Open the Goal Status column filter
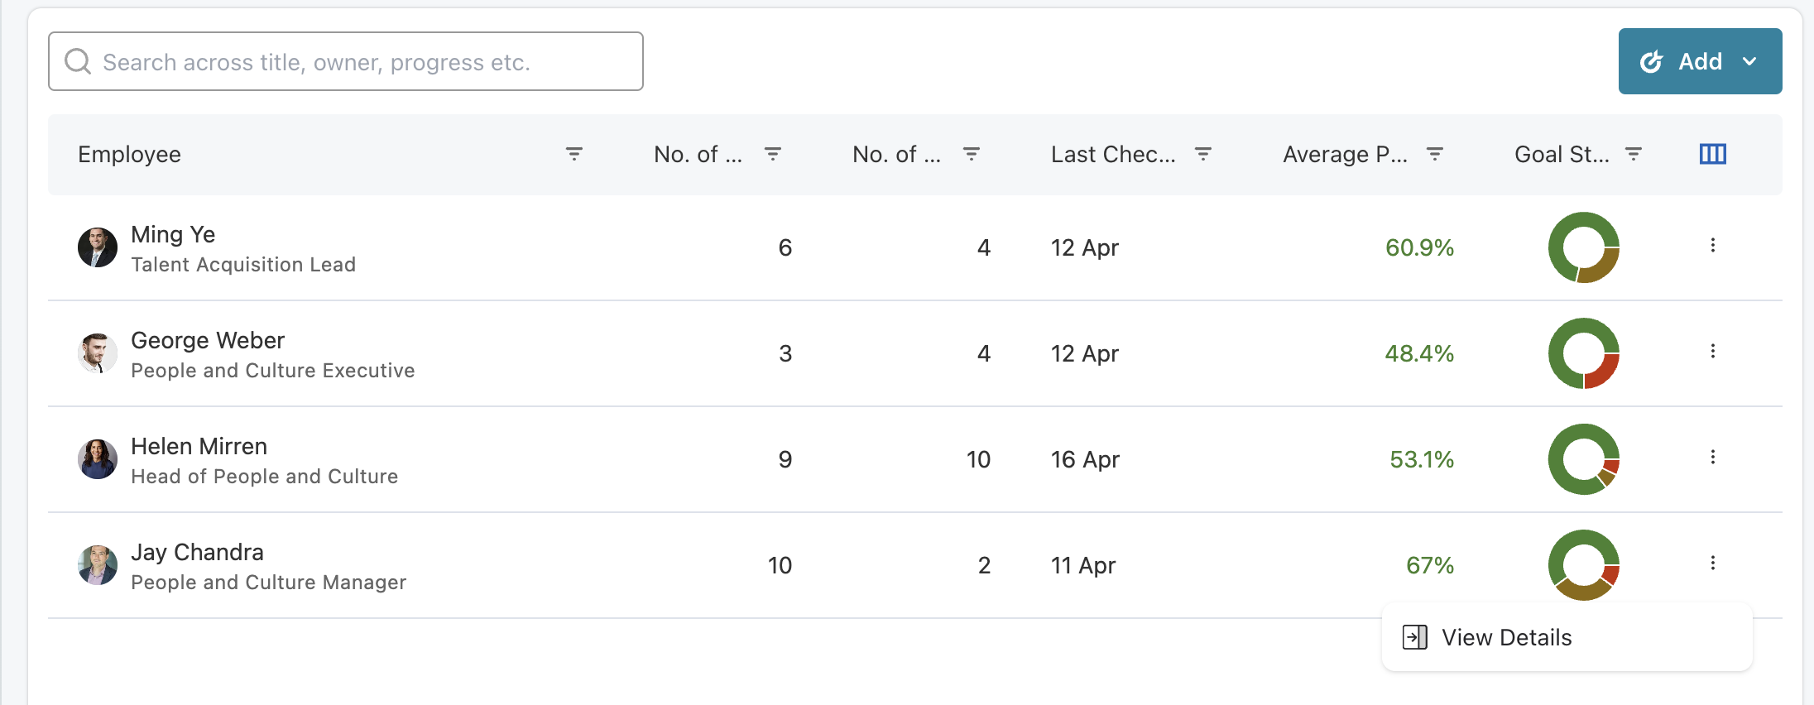This screenshot has height=705, width=1814. [1633, 154]
